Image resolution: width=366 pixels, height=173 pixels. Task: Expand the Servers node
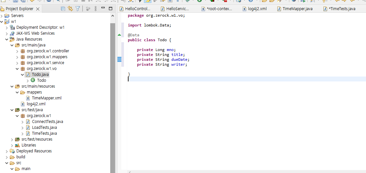click(2, 16)
